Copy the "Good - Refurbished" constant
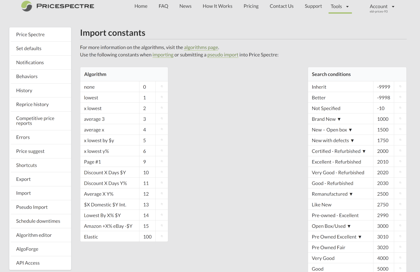The width and height of the screenshot is (420, 272). click(400, 183)
